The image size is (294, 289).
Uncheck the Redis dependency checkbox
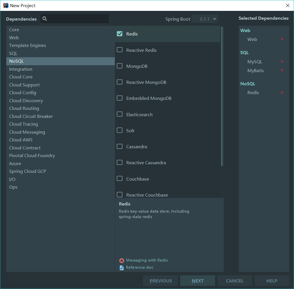tap(120, 34)
